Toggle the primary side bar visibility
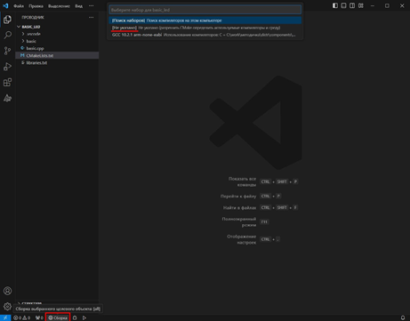The height and width of the screenshot is (321, 410). (x=335, y=5)
